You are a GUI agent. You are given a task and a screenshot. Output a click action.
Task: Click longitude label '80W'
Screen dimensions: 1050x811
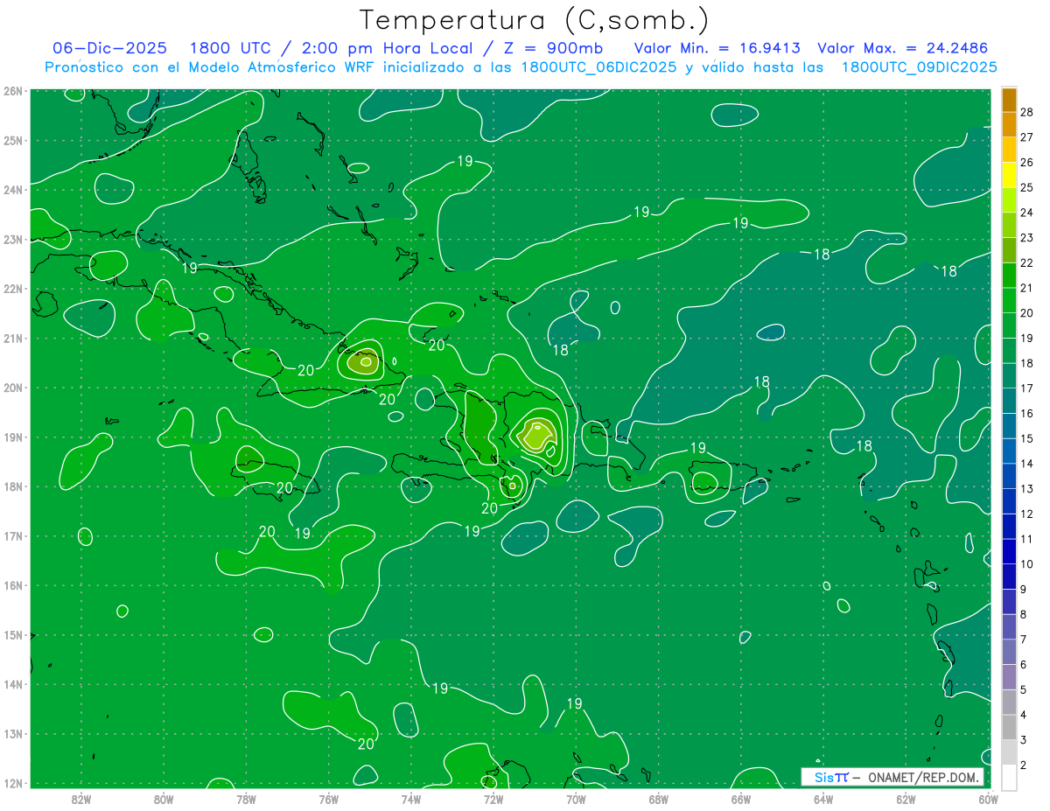164,799
